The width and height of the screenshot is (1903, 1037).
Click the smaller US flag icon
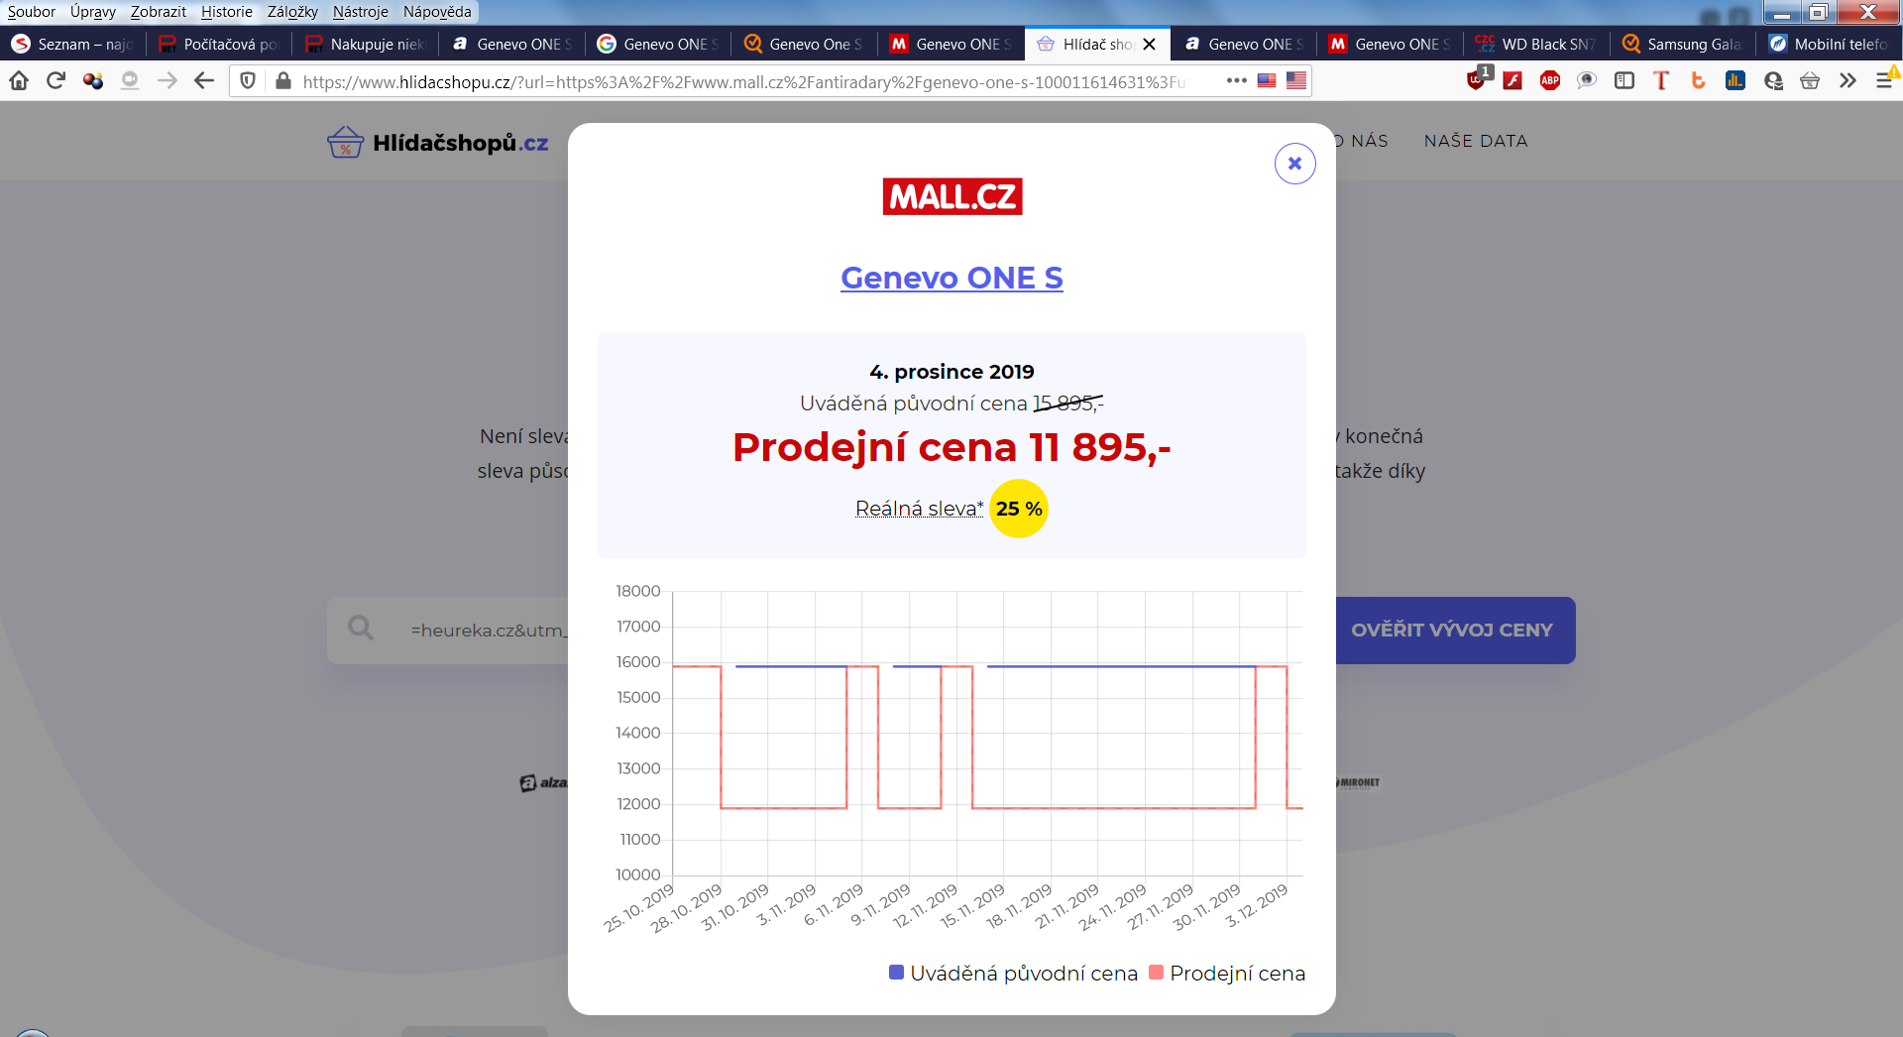click(1267, 80)
